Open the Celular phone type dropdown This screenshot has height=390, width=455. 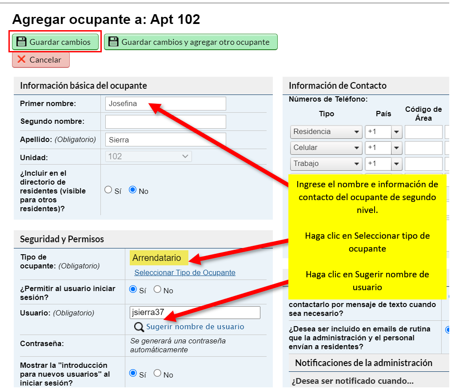pos(326,148)
